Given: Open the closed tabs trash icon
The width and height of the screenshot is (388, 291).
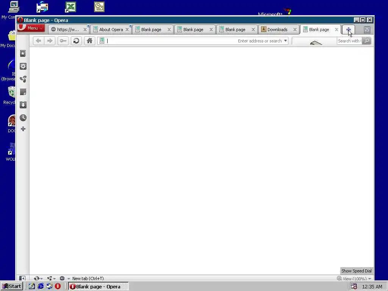Looking at the screenshot, I should pyautogui.click(x=367, y=30).
